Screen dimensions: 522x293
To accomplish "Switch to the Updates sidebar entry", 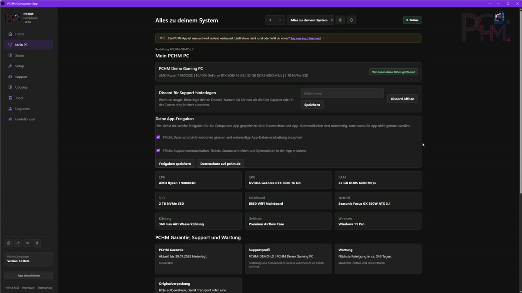I will (29, 87).
